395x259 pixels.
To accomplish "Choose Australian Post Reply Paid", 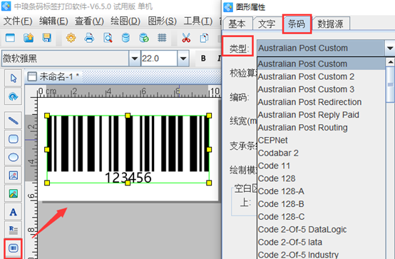I will [x=321, y=115].
